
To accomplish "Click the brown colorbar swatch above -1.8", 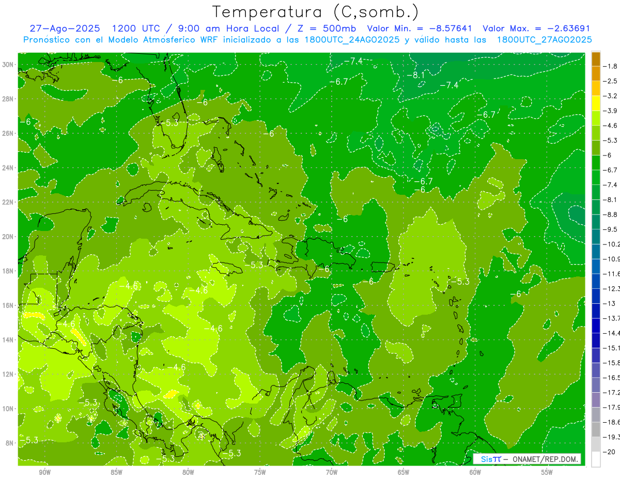I will 596,59.
